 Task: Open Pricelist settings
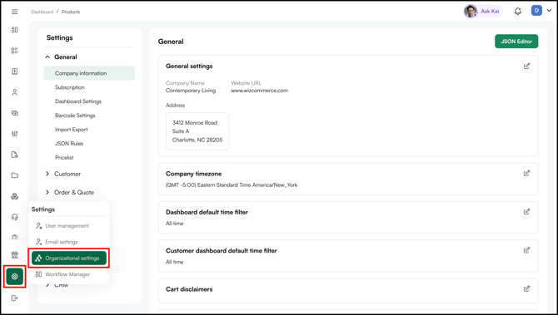[x=64, y=158]
